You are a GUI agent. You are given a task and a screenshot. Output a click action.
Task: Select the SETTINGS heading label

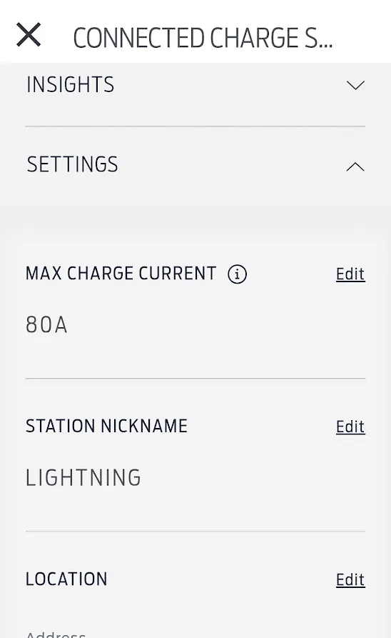tap(72, 164)
